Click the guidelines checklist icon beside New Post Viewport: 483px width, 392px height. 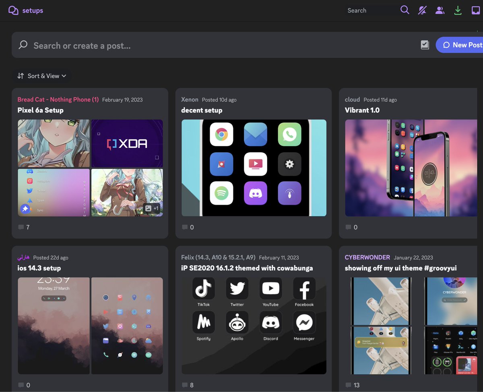pos(425,45)
